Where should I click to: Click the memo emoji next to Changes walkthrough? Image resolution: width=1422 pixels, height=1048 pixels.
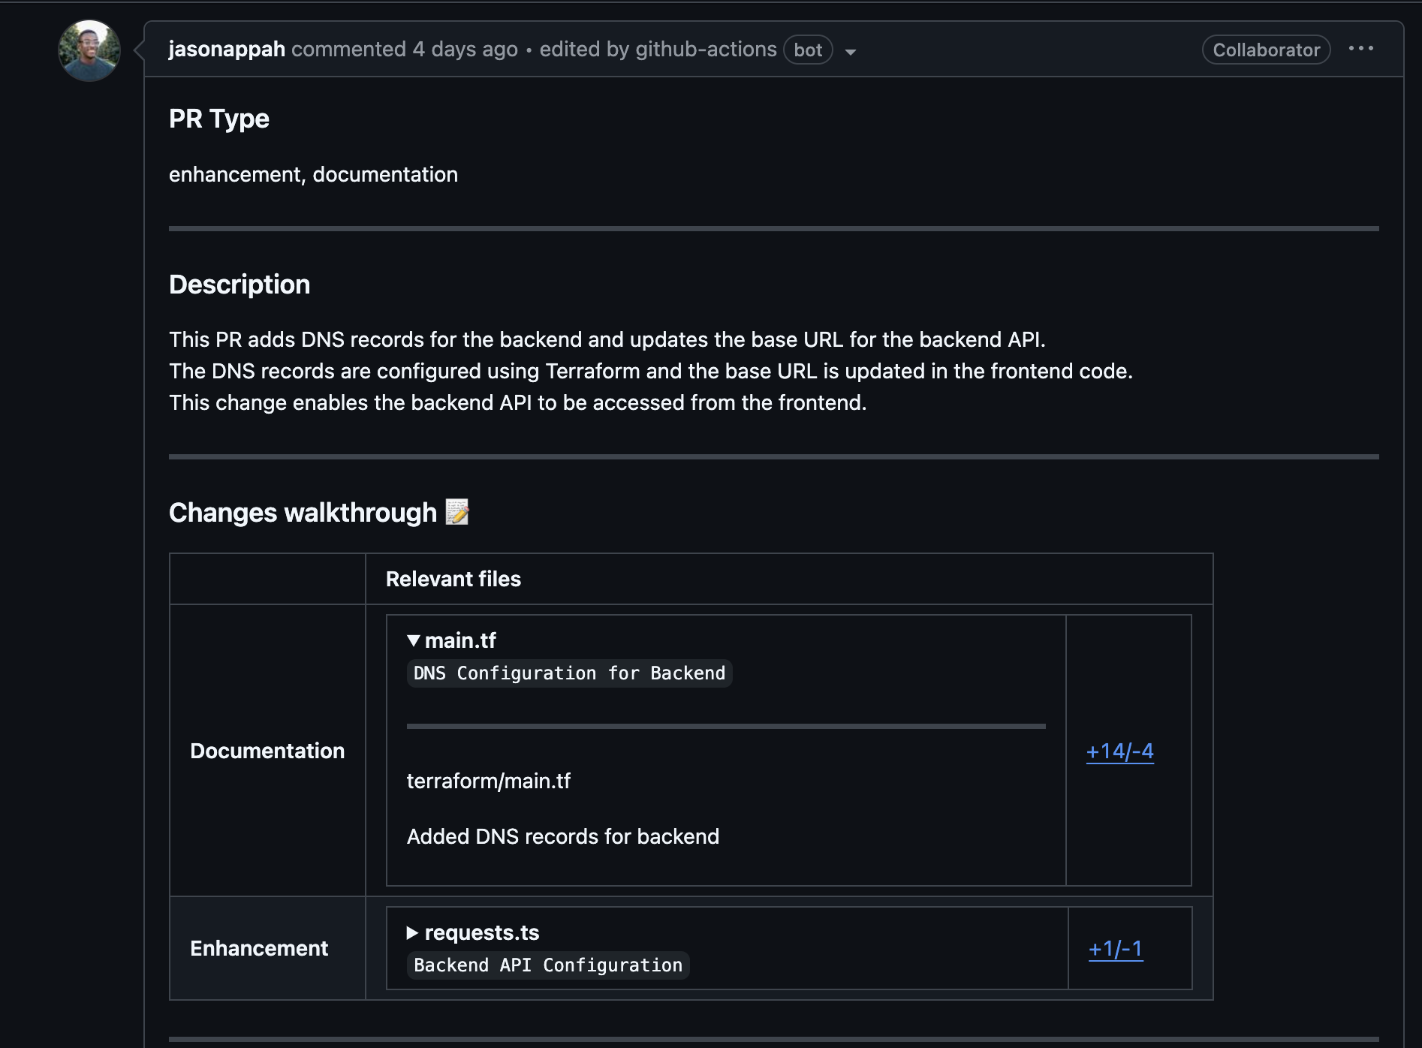(x=457, y=512)
